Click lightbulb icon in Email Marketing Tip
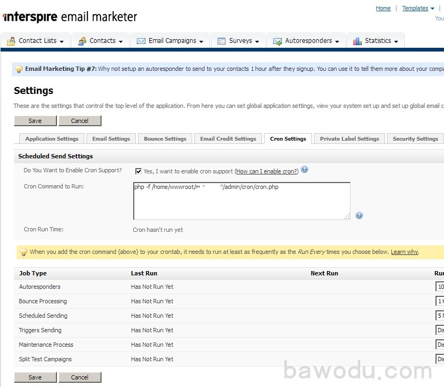Viewport: 444px width, 387px height. (x=19, y=69)
